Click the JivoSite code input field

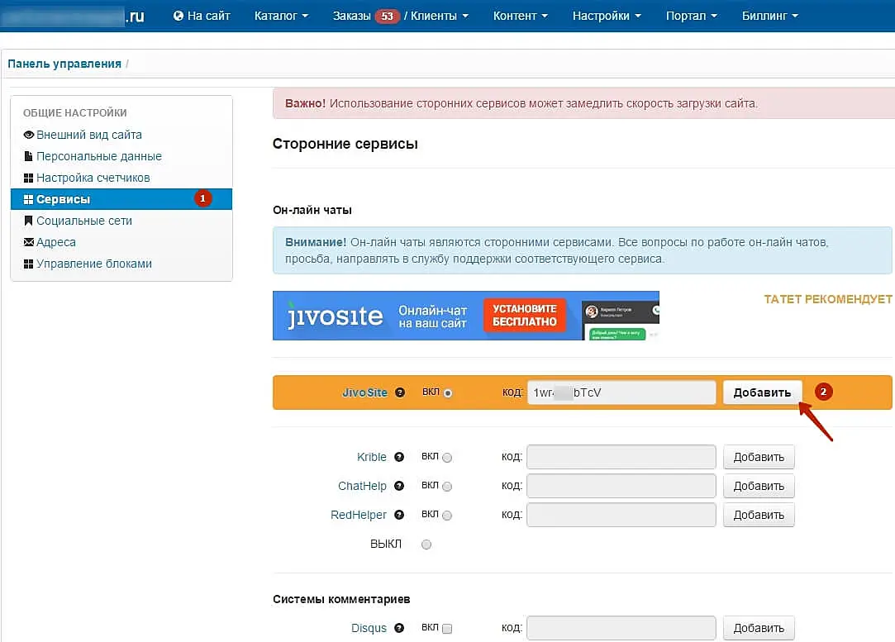tap(621, 392)
